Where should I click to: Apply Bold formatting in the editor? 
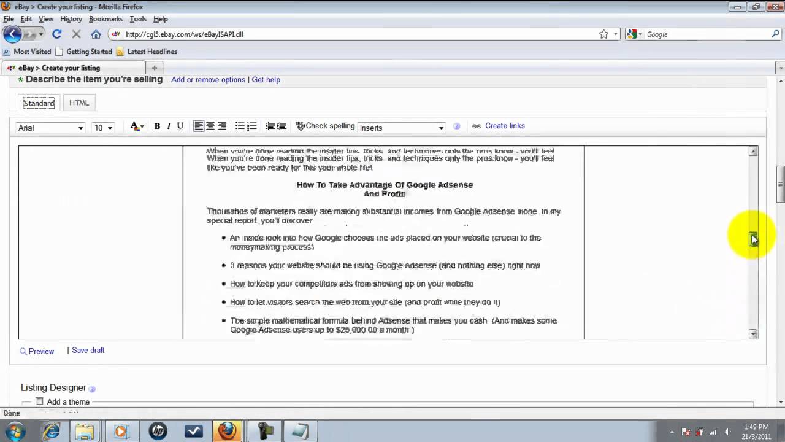(x=157, y=126)
